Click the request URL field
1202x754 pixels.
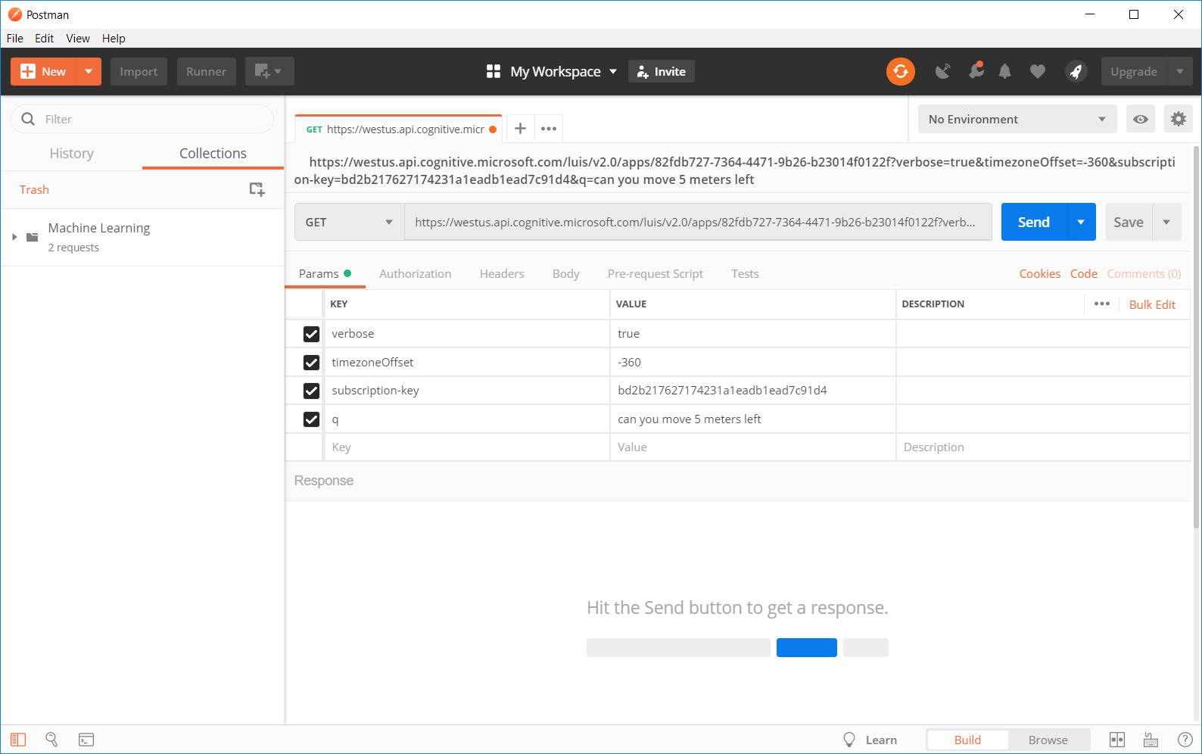click(x=698, y=222)
